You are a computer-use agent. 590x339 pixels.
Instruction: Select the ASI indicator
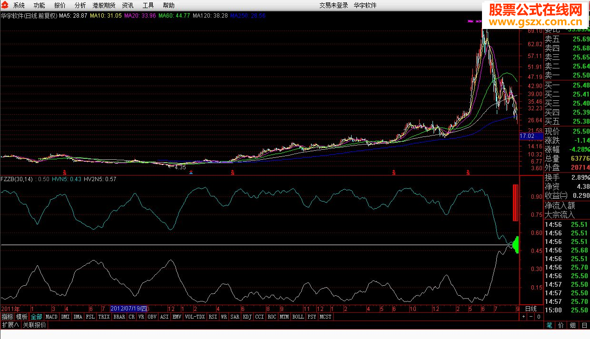tap(165, 317)
